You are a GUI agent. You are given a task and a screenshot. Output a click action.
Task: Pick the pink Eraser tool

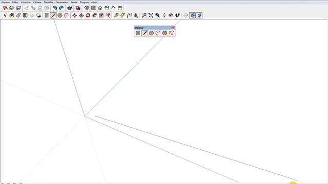[18, 15]
